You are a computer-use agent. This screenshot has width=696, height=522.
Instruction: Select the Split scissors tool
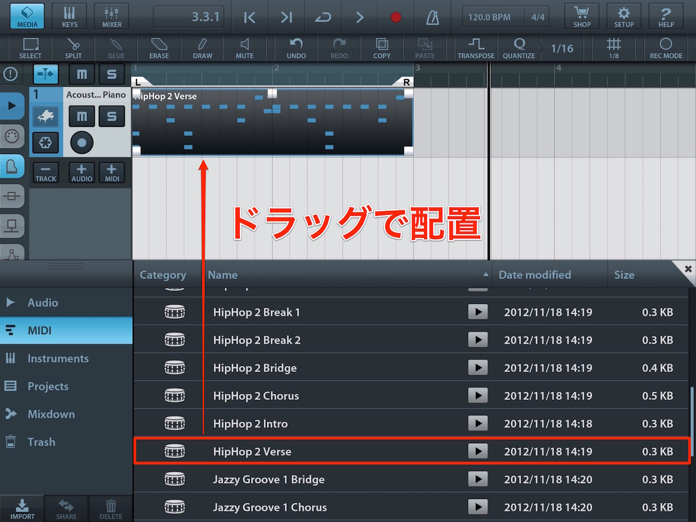click(x=73, y=48)
